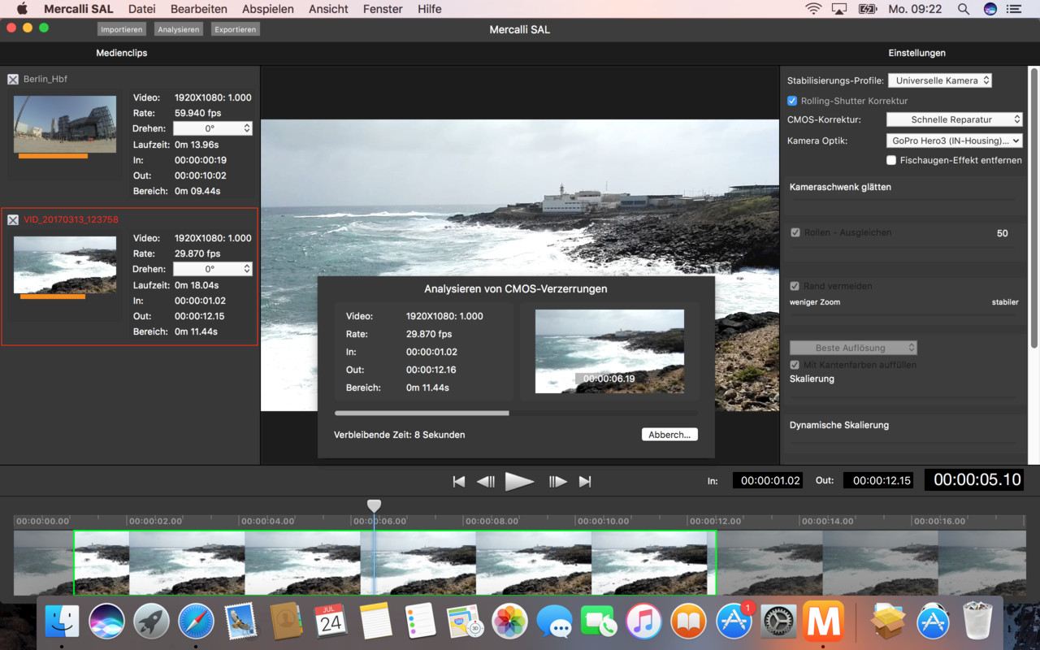Open Kamera Optik dropdown GoPro Hero3
This screenshot has width=1040, height=650.
tap(954, 141)
